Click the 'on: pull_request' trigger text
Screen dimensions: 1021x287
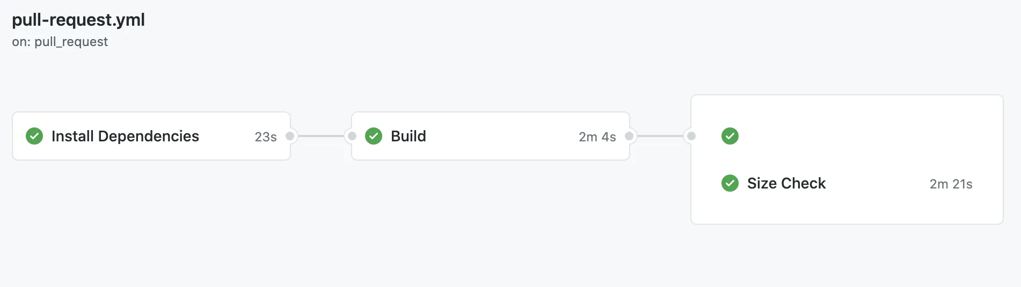(60, 42)
